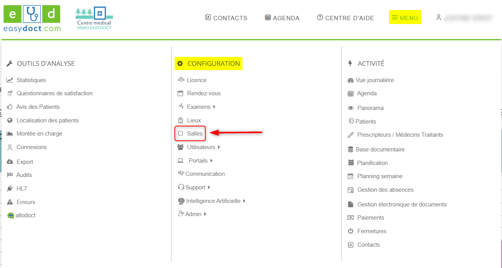Open Gestion électronique de documents
Image resolution: width=502 pixels, height=268 pixels.
402,204
